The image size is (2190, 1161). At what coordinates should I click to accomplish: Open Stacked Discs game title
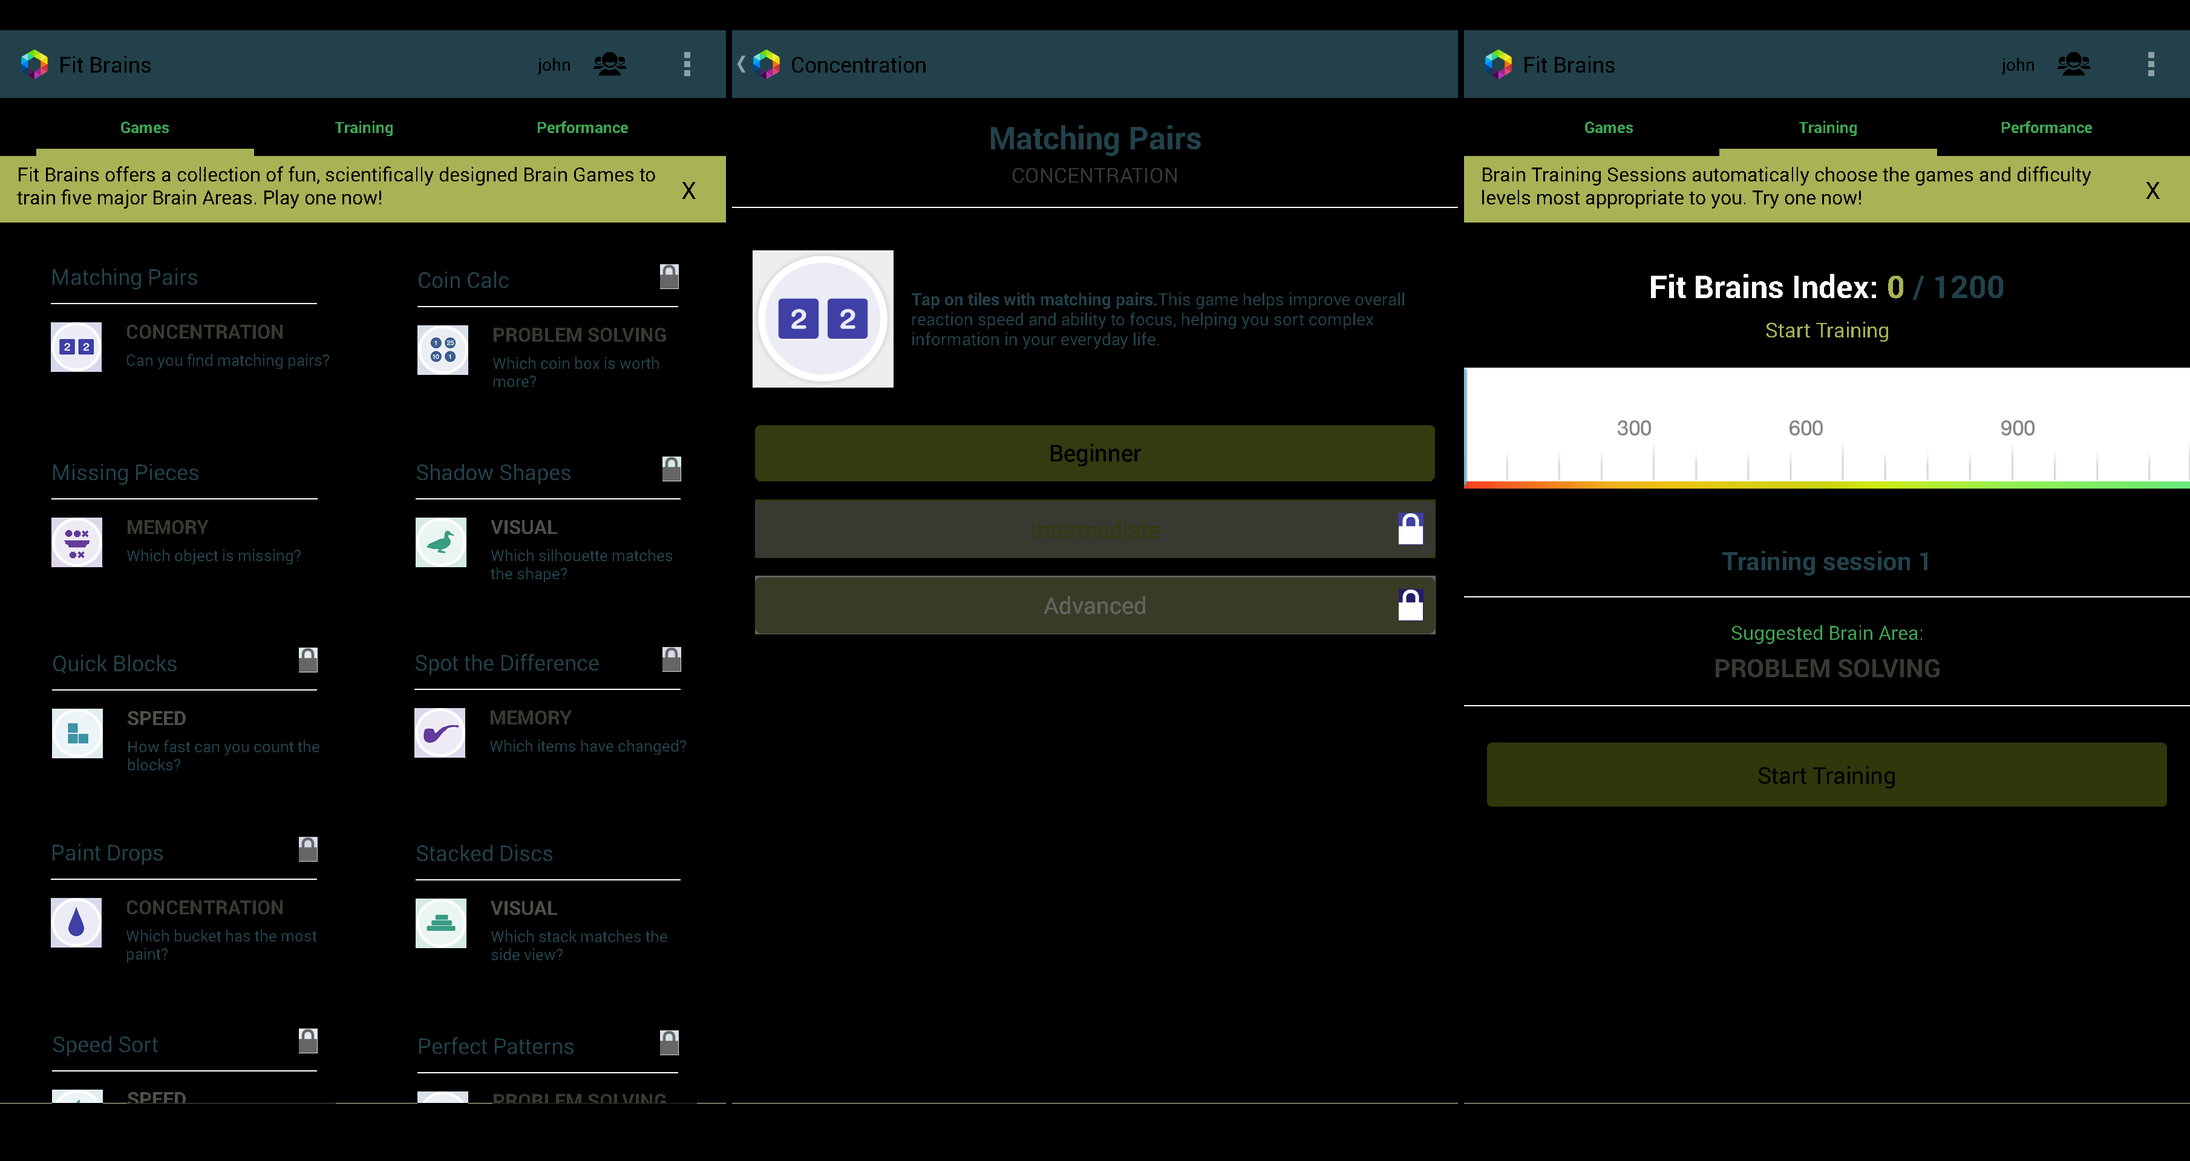pyautogui.click(x=484, y=853)
